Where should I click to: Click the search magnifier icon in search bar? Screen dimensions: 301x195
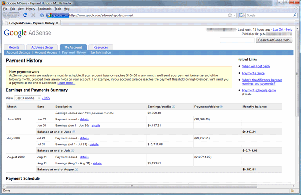(295, 15)
